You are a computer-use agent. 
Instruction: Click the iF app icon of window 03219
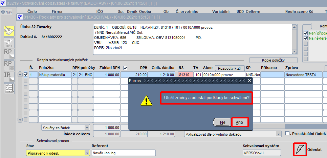point(3,3)
